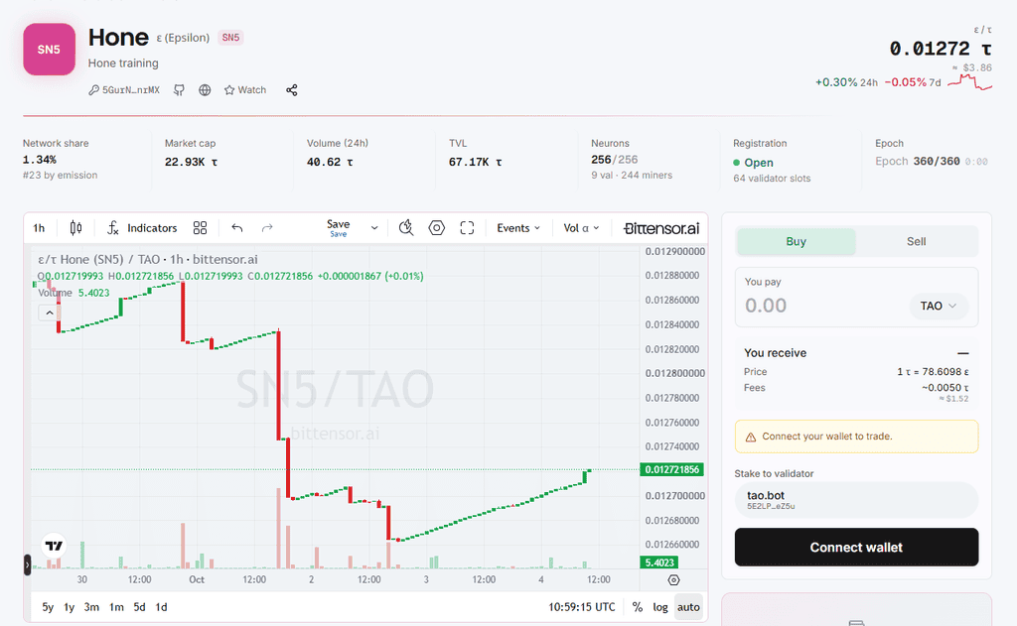The image size is (1017, 626).
Task: Click the Connect wallet button
Action: (856, 547)
